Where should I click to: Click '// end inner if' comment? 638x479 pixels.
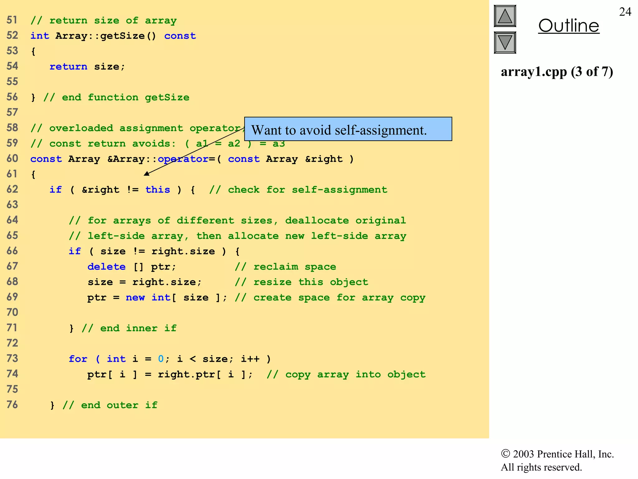click(129, 328)
